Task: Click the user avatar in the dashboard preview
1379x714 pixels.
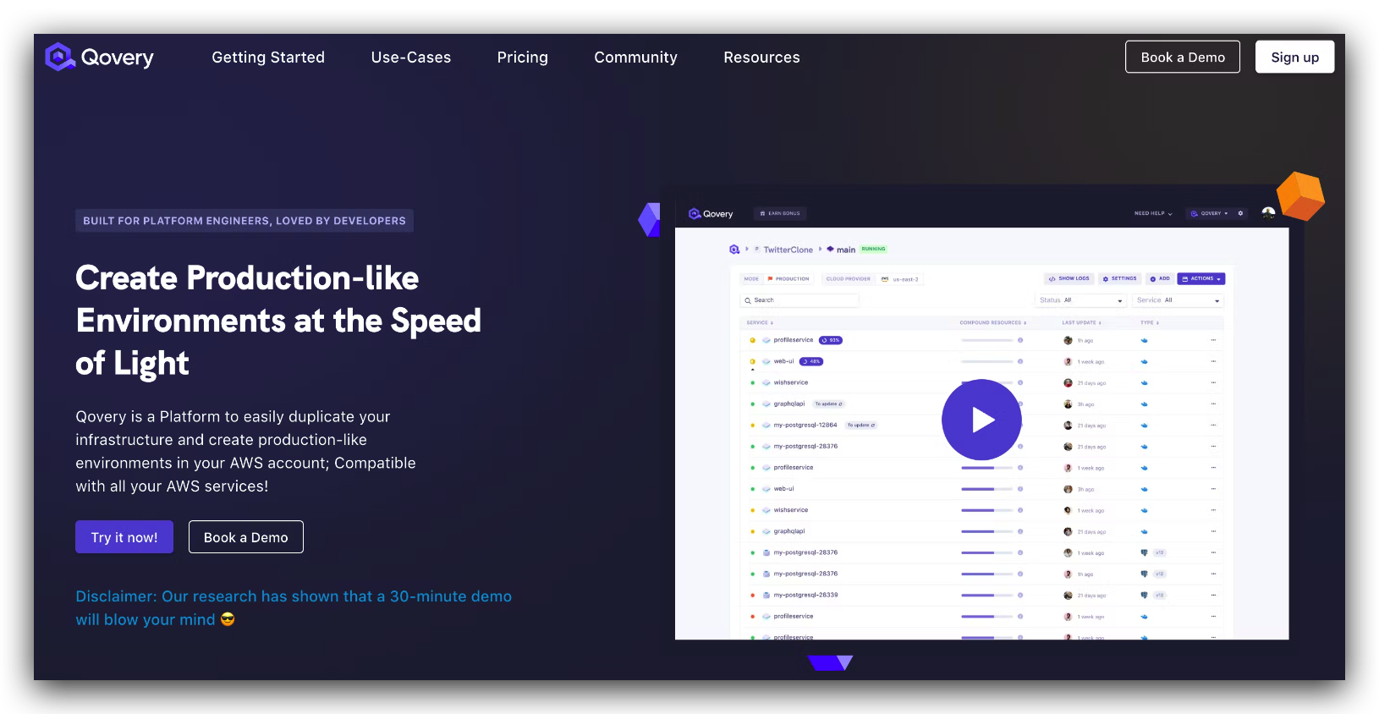Action: coord(1267,213)
